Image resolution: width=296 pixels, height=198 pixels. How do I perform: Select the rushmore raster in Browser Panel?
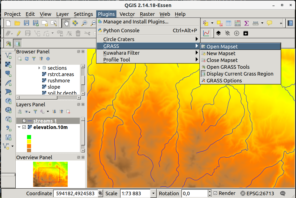click(59, 81)
